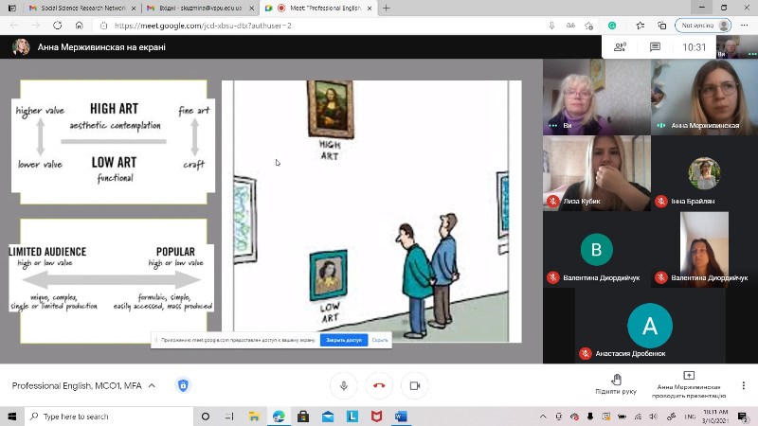Click the Mona Lisa High Art painting
This screenshot has height=426, width=758.
pos(331,109)
